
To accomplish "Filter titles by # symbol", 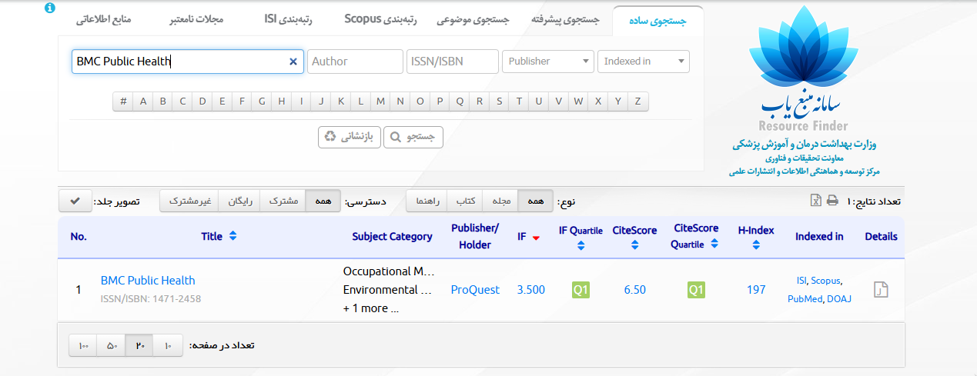I will 123,101.
